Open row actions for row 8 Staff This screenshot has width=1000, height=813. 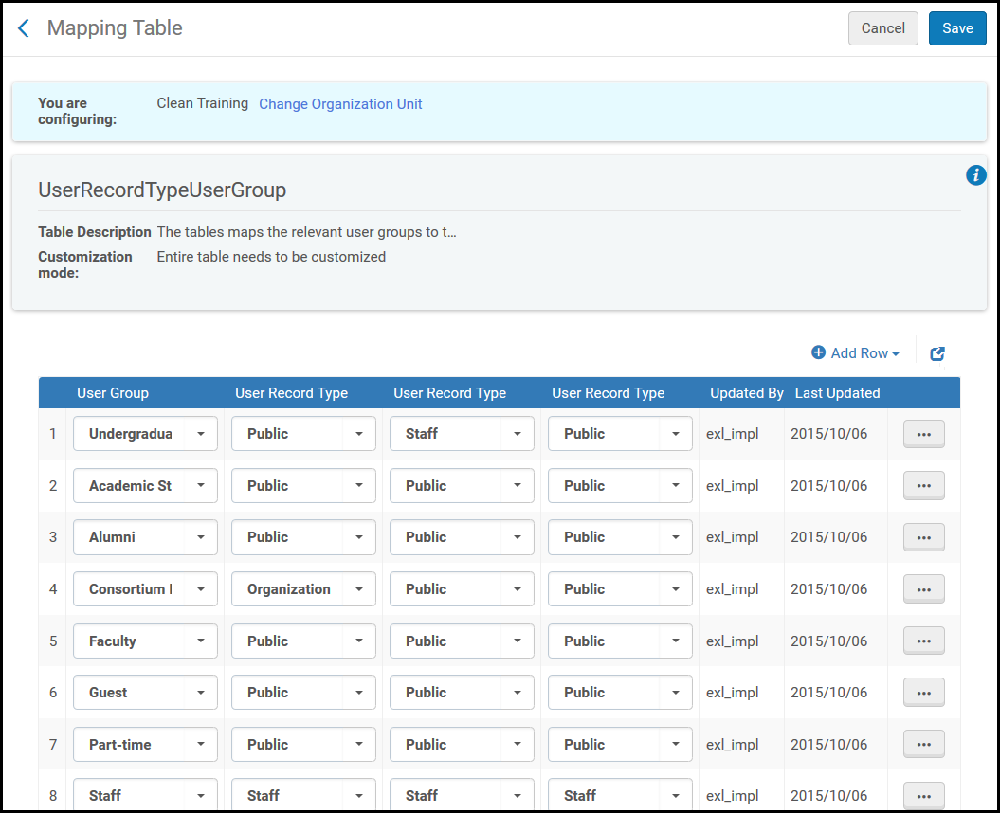click(923, 796)
